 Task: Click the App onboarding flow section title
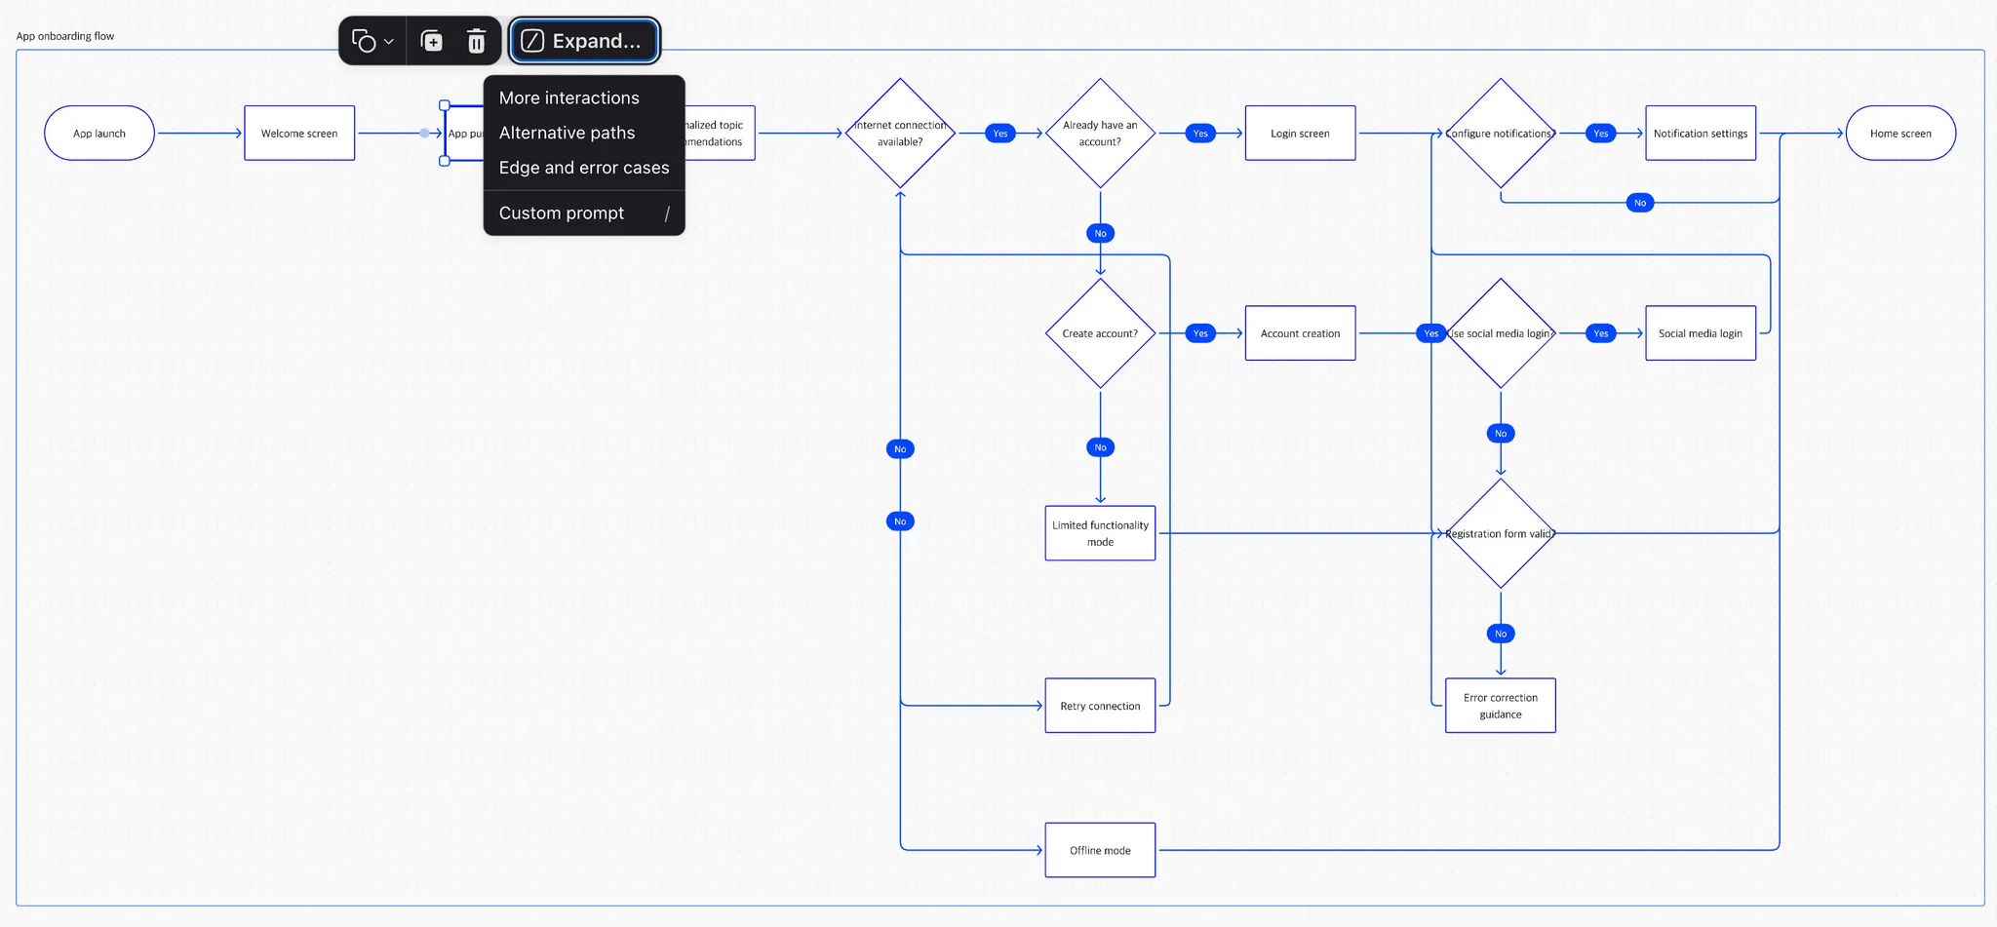click(x=65, y=36)
